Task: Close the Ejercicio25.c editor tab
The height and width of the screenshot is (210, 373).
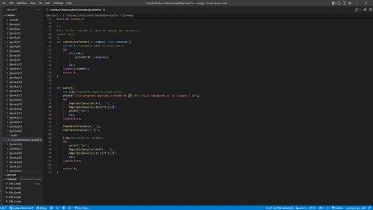Action: (104, 10)
